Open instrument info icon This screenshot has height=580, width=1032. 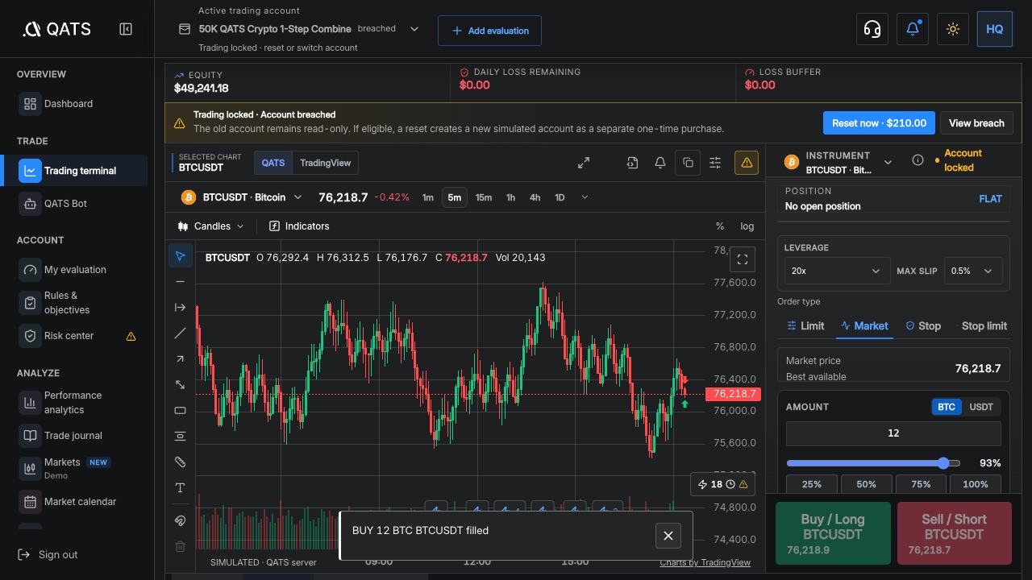[x=918, y=160]
